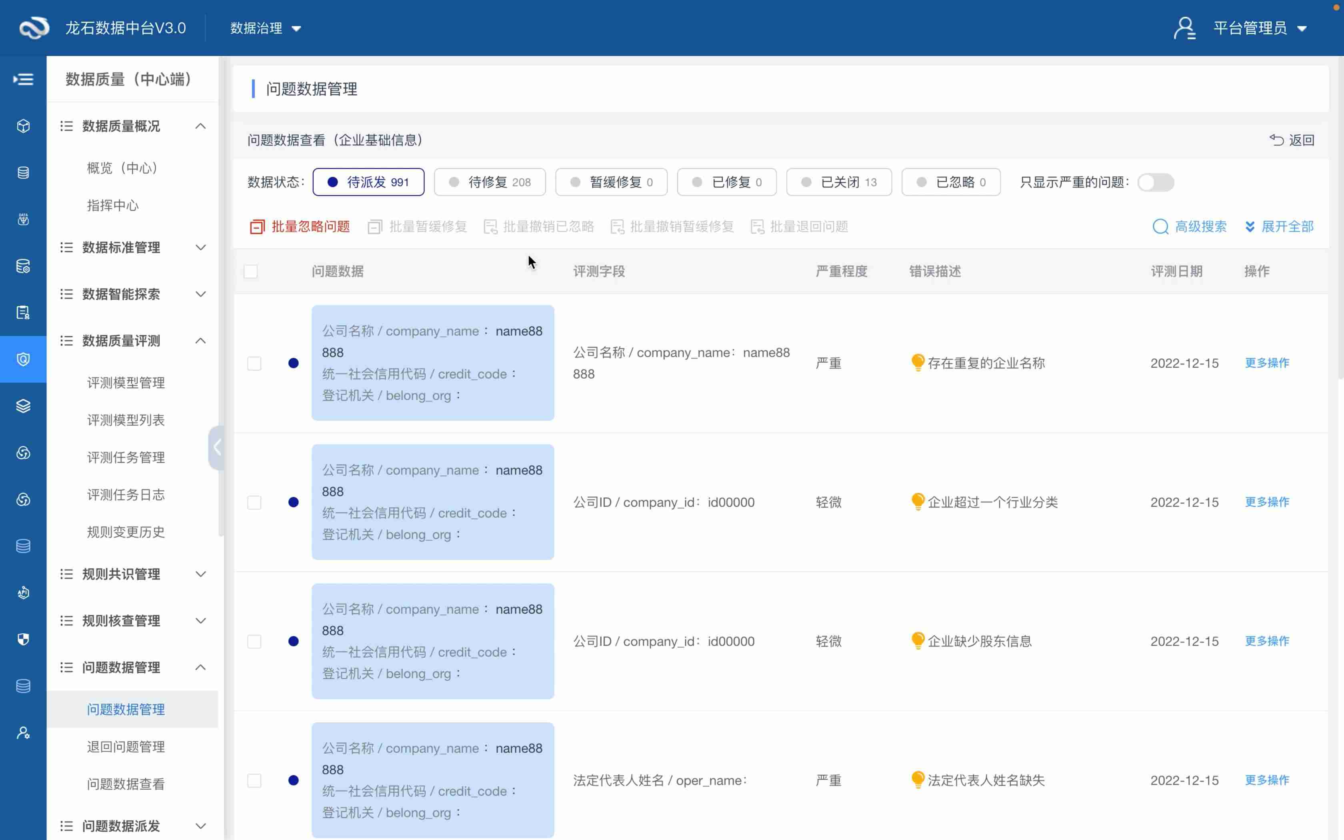
Task: Check the first row's checkbox
Action: click(x=254, y=363)
